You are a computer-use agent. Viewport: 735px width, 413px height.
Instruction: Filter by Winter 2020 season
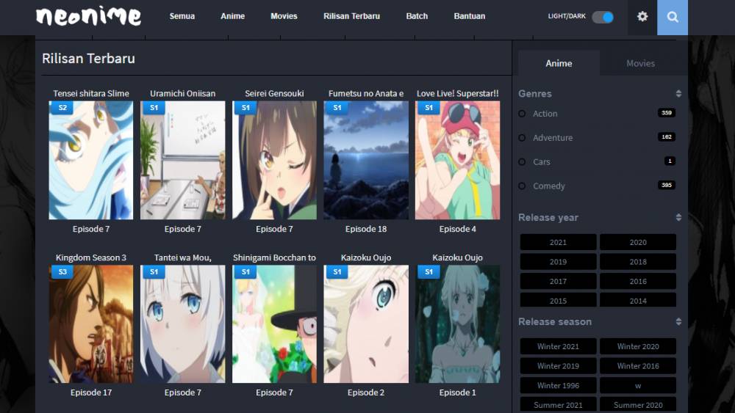(x=638, y=346)
